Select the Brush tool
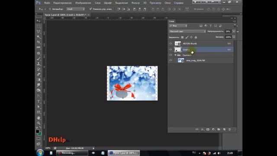The width and height of the screenshot is (277, 156). pos(39,58)
